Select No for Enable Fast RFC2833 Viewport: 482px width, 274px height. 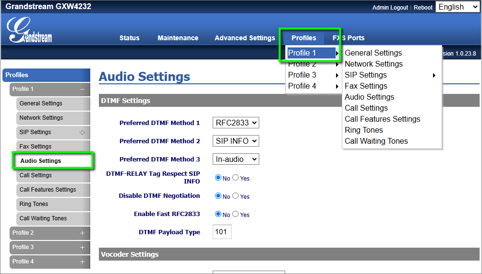coord(218,214)
